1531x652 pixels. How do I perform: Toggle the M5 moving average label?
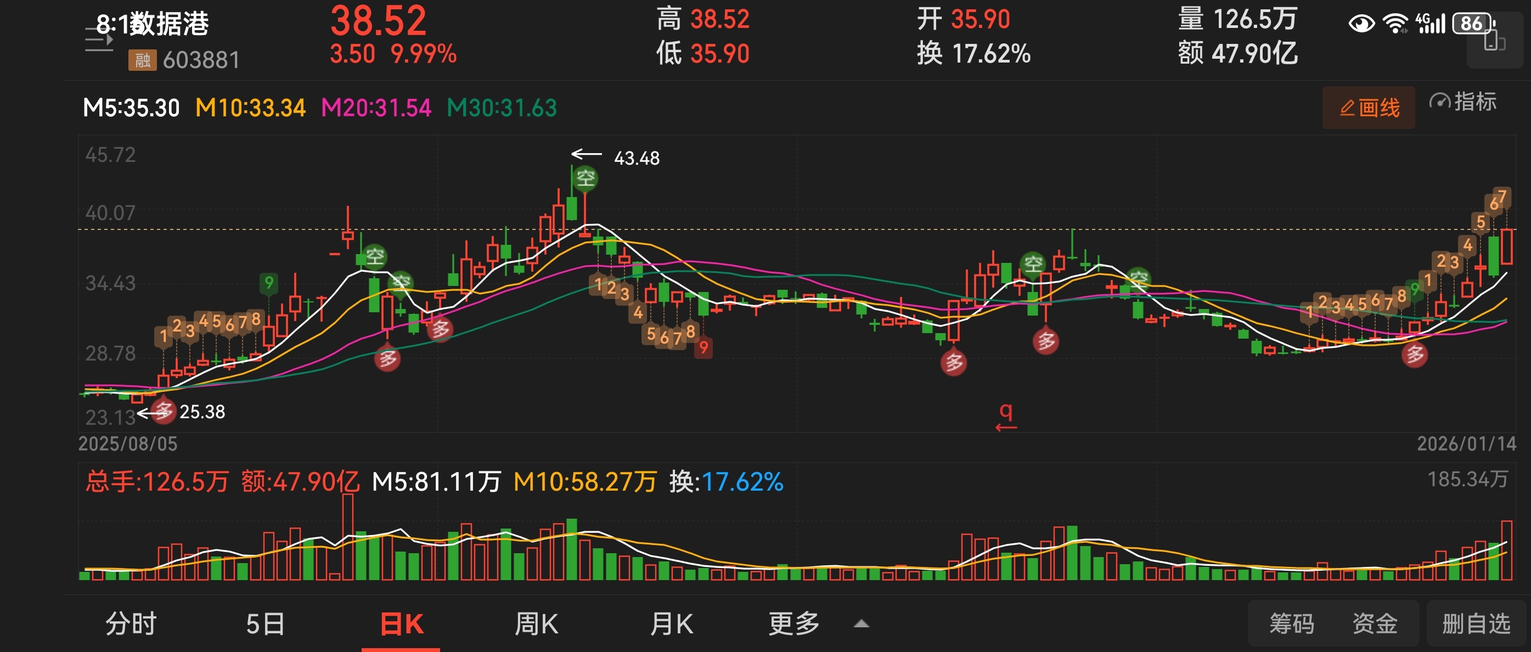click(x=131, y=108)
